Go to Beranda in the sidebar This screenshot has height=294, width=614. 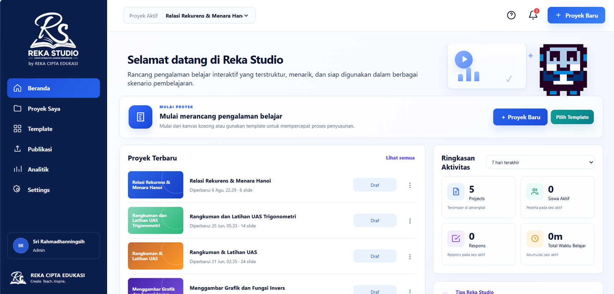53,88
